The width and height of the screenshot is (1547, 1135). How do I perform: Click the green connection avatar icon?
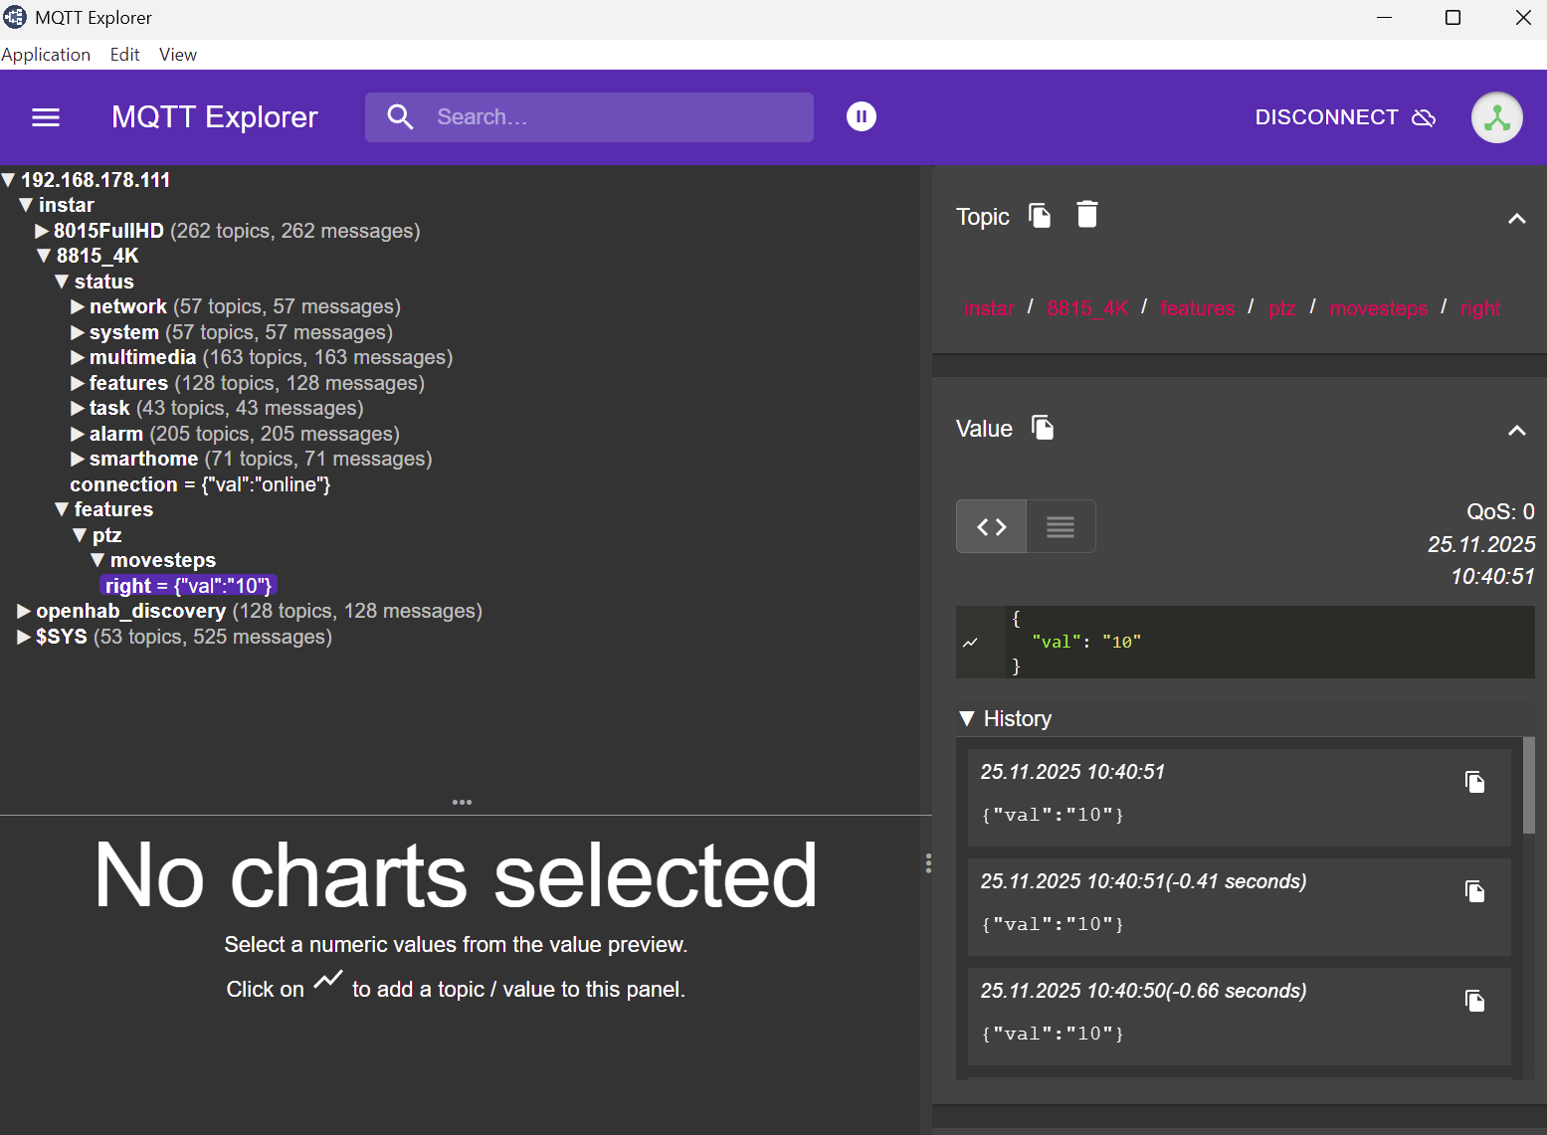(x=1496, y=117)
